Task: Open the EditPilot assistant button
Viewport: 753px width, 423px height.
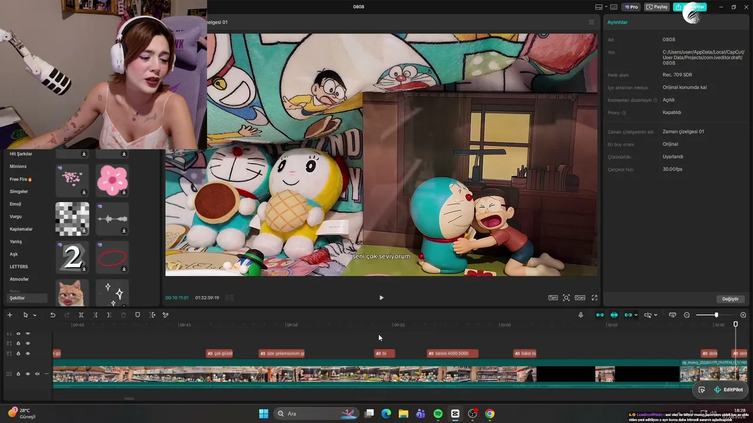Action: point(728,390)
